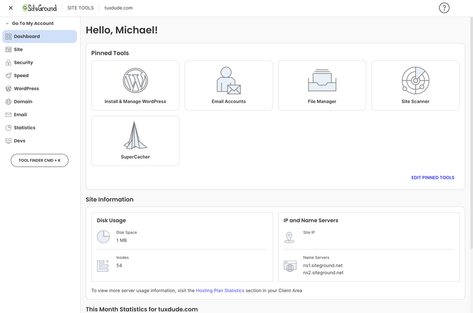Open the Hosting Plan Statistics link
This screenshot has width=473, height=313.
tap(220, 290)
